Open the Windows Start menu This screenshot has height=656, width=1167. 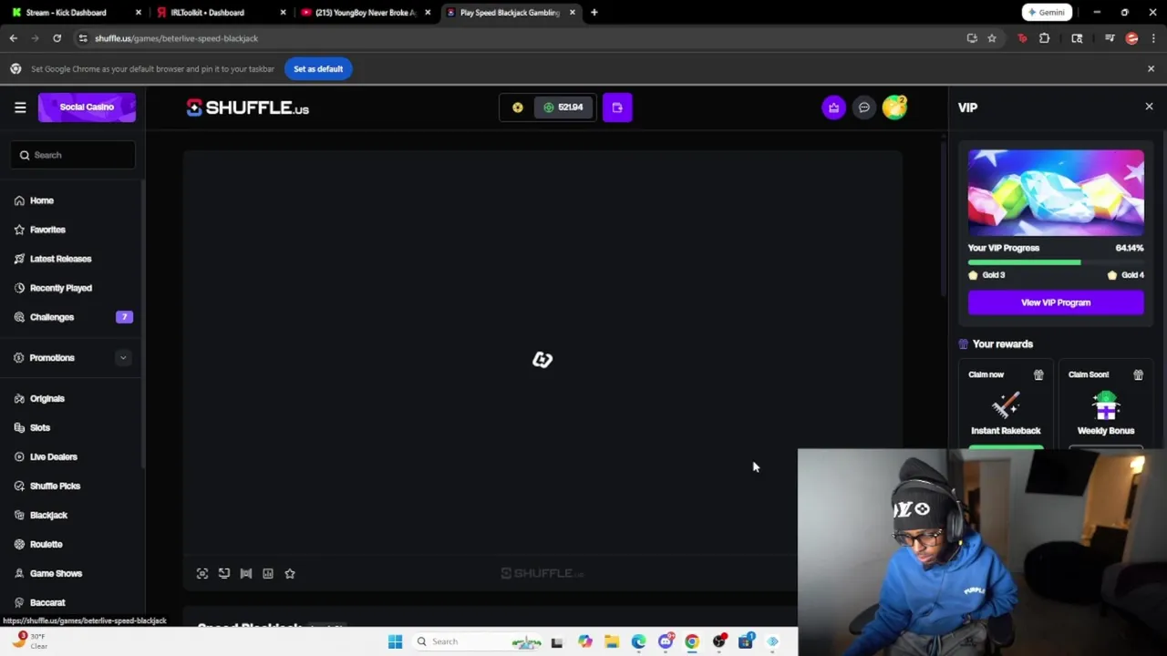pyautogui.click(x=395, y=641)
